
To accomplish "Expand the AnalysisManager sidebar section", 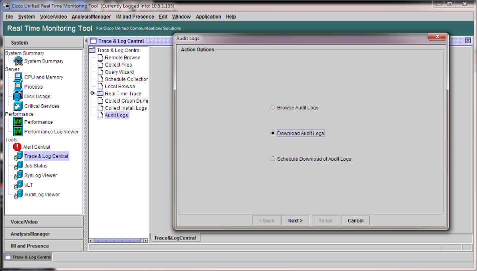I will click(x=44, y=233).
